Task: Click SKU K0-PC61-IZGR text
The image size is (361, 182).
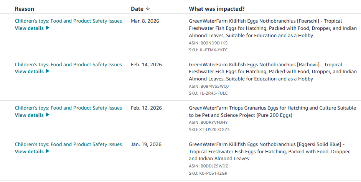Action: pyautogui.click(x=208, y=173)
